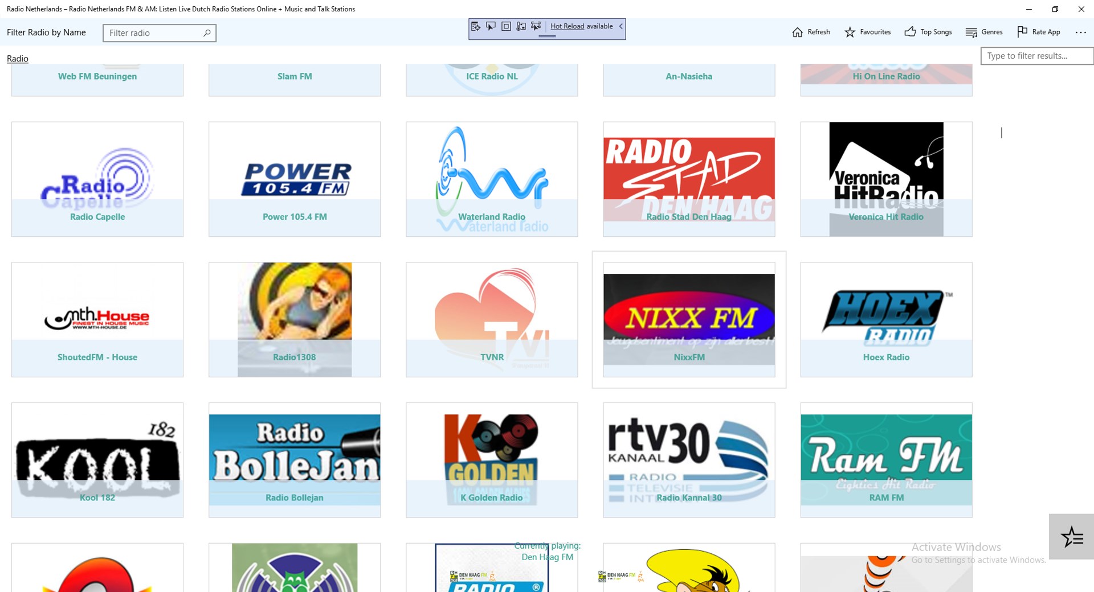Collapse the debug toolbar with the chevron

pyautogui.click(x=621, y=26)
